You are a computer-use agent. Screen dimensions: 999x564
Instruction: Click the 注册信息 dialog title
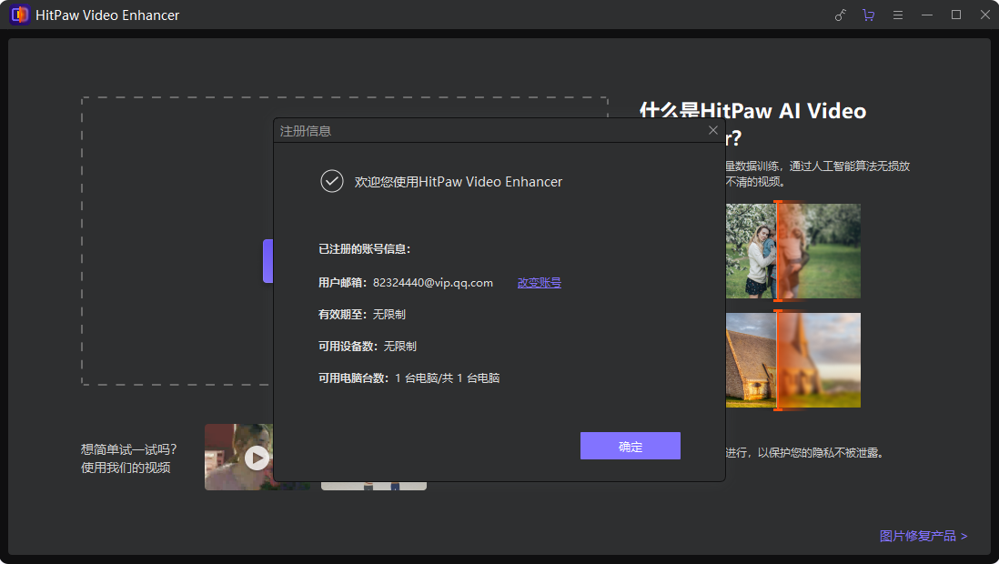click(306, 131)
